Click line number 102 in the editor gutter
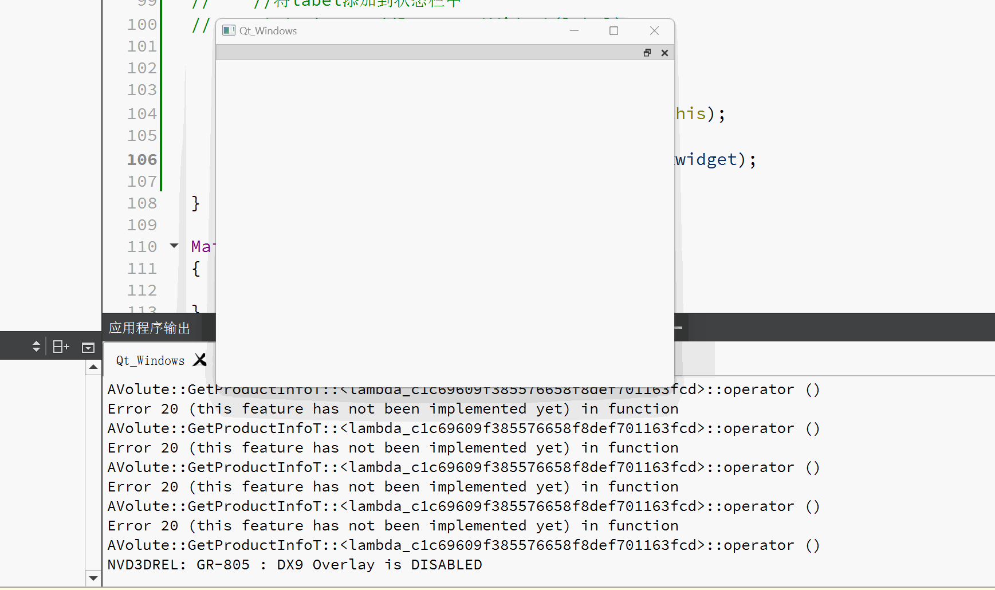Image resolution: width=995 pixels, height=590 pixels. pos(142,68)
